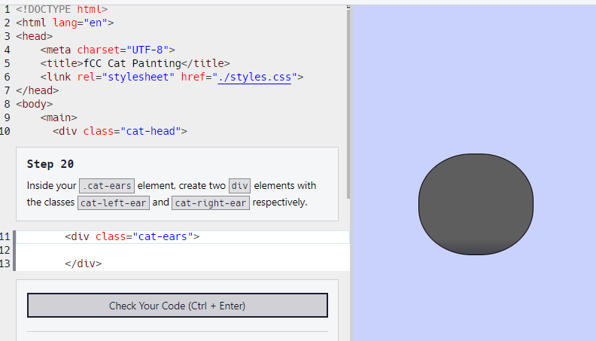Click the cat-left-ear code tag
596x341 pixels.
(x=114, y=202)
